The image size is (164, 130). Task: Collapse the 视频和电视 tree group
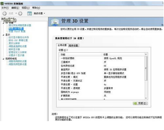3,59
